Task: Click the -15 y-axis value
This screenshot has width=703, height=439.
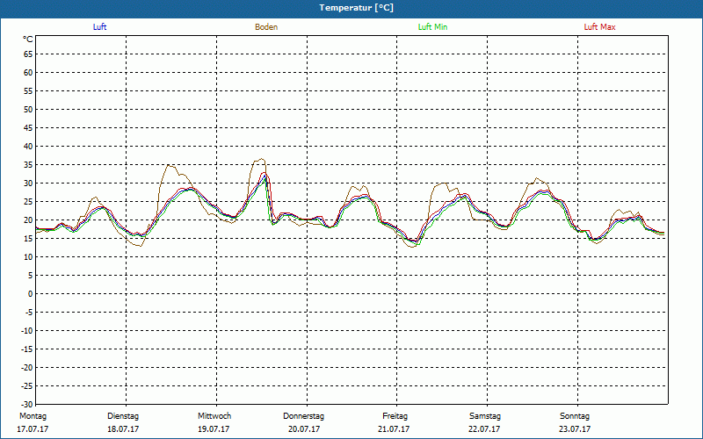Action: point(26,349)
